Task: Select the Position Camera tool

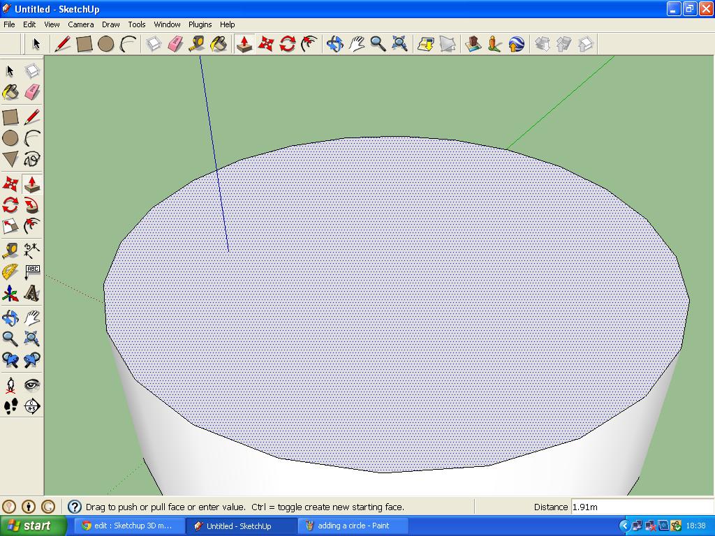Action: [10, 385]
